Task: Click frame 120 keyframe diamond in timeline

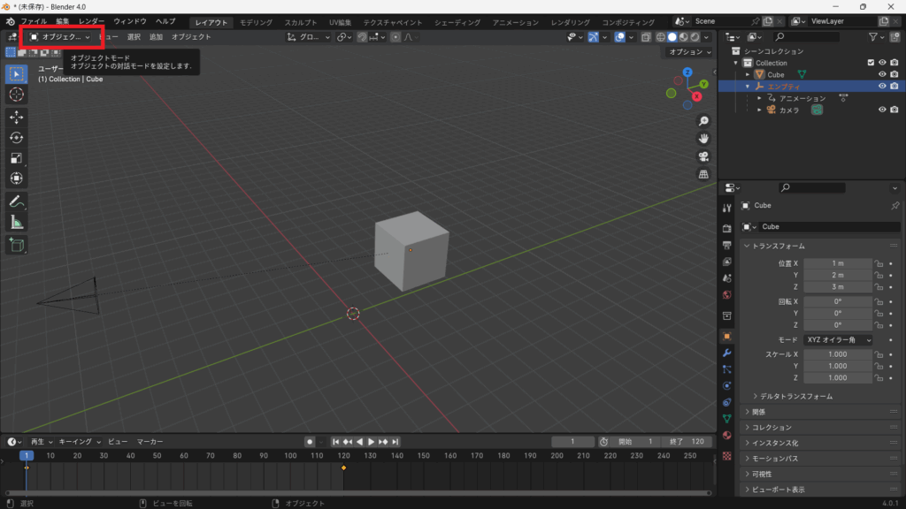Action: [343, 467]
